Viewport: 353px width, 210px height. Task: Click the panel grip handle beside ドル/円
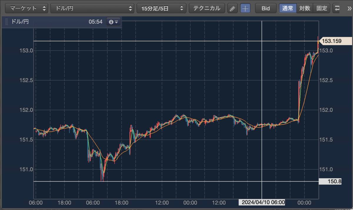[x=6, y=22]
